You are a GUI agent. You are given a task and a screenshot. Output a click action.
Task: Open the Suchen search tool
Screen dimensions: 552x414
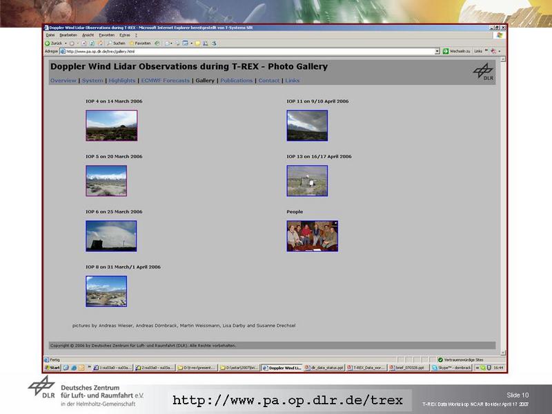point(116,43)
